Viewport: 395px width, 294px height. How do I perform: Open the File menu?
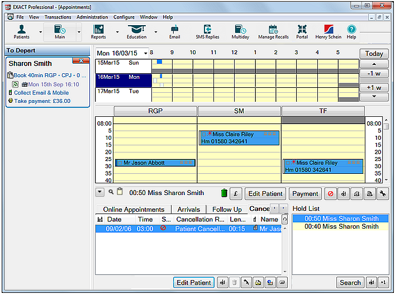point(20,17)
